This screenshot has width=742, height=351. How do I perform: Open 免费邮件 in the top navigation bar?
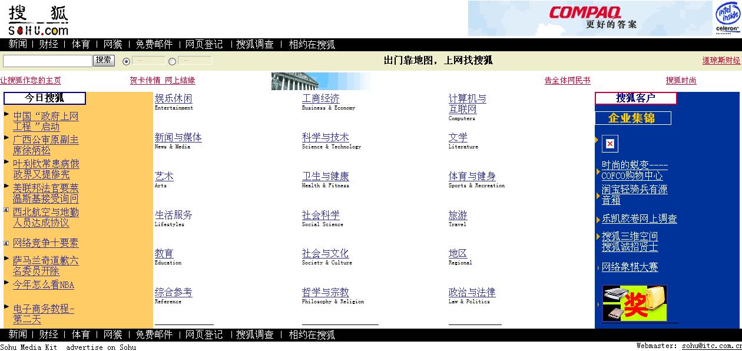click(154, 44)
